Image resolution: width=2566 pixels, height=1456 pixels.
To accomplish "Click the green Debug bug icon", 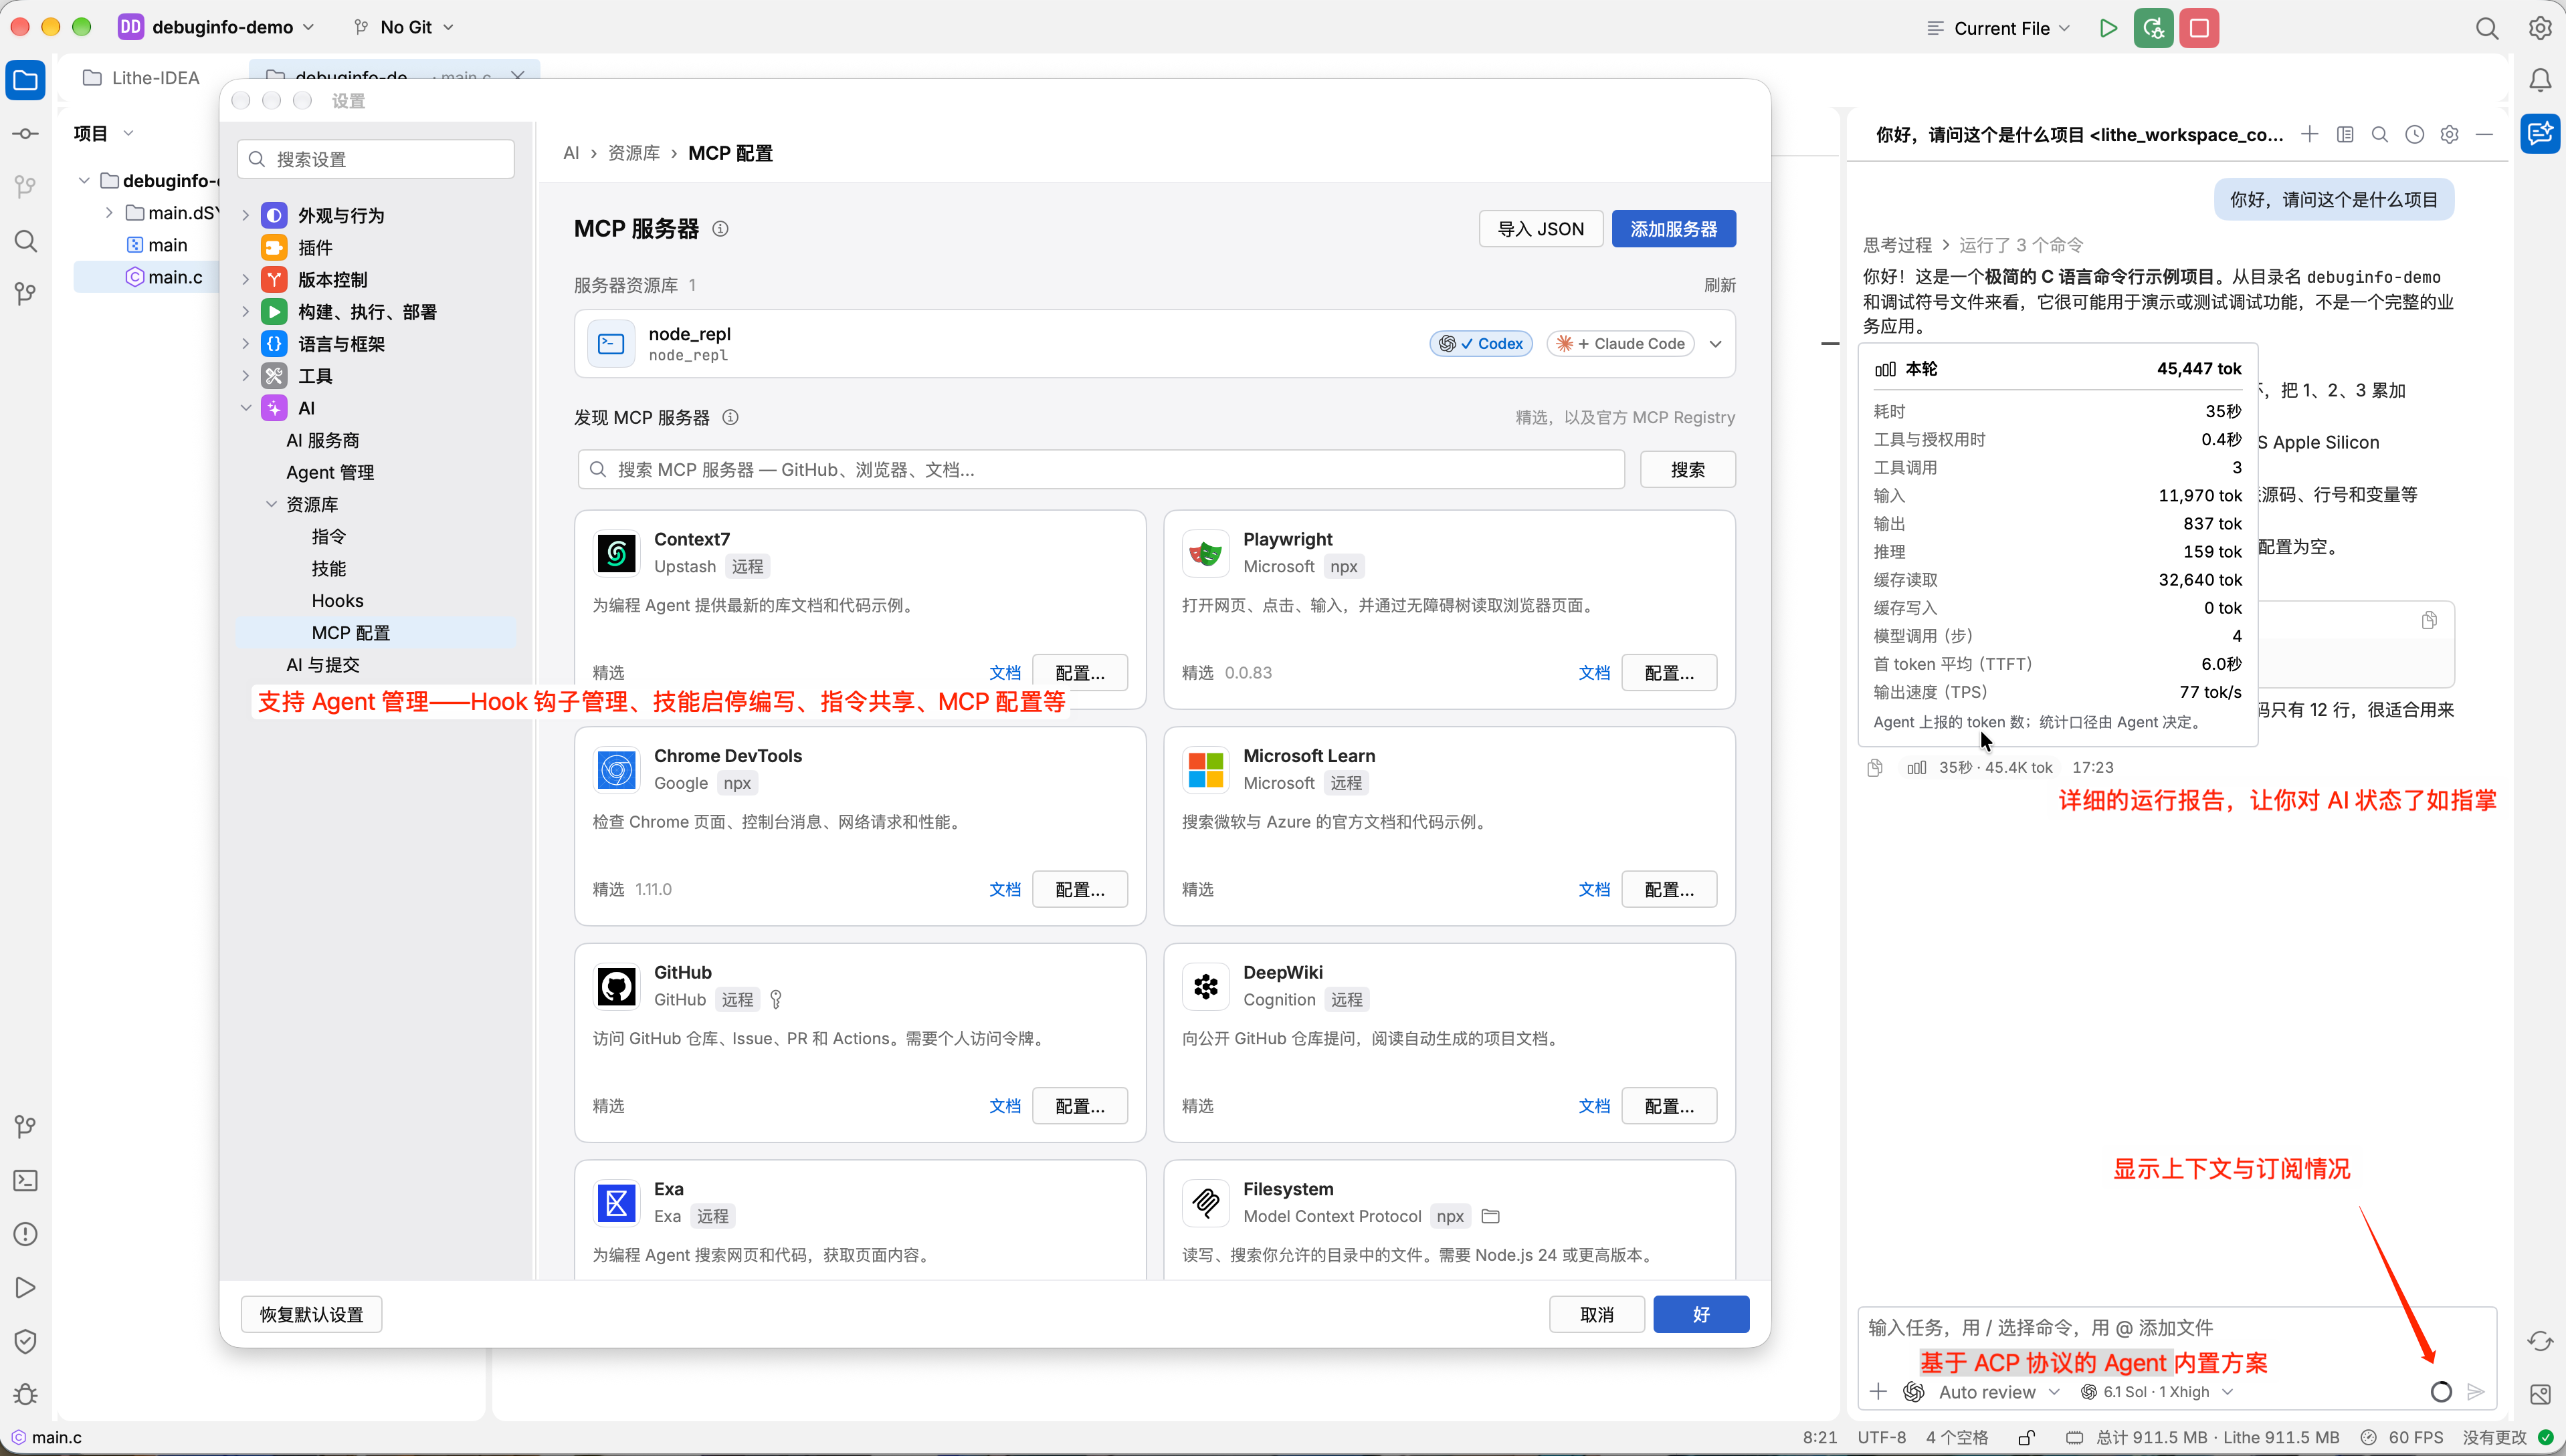I will [x=2153, y=28].
